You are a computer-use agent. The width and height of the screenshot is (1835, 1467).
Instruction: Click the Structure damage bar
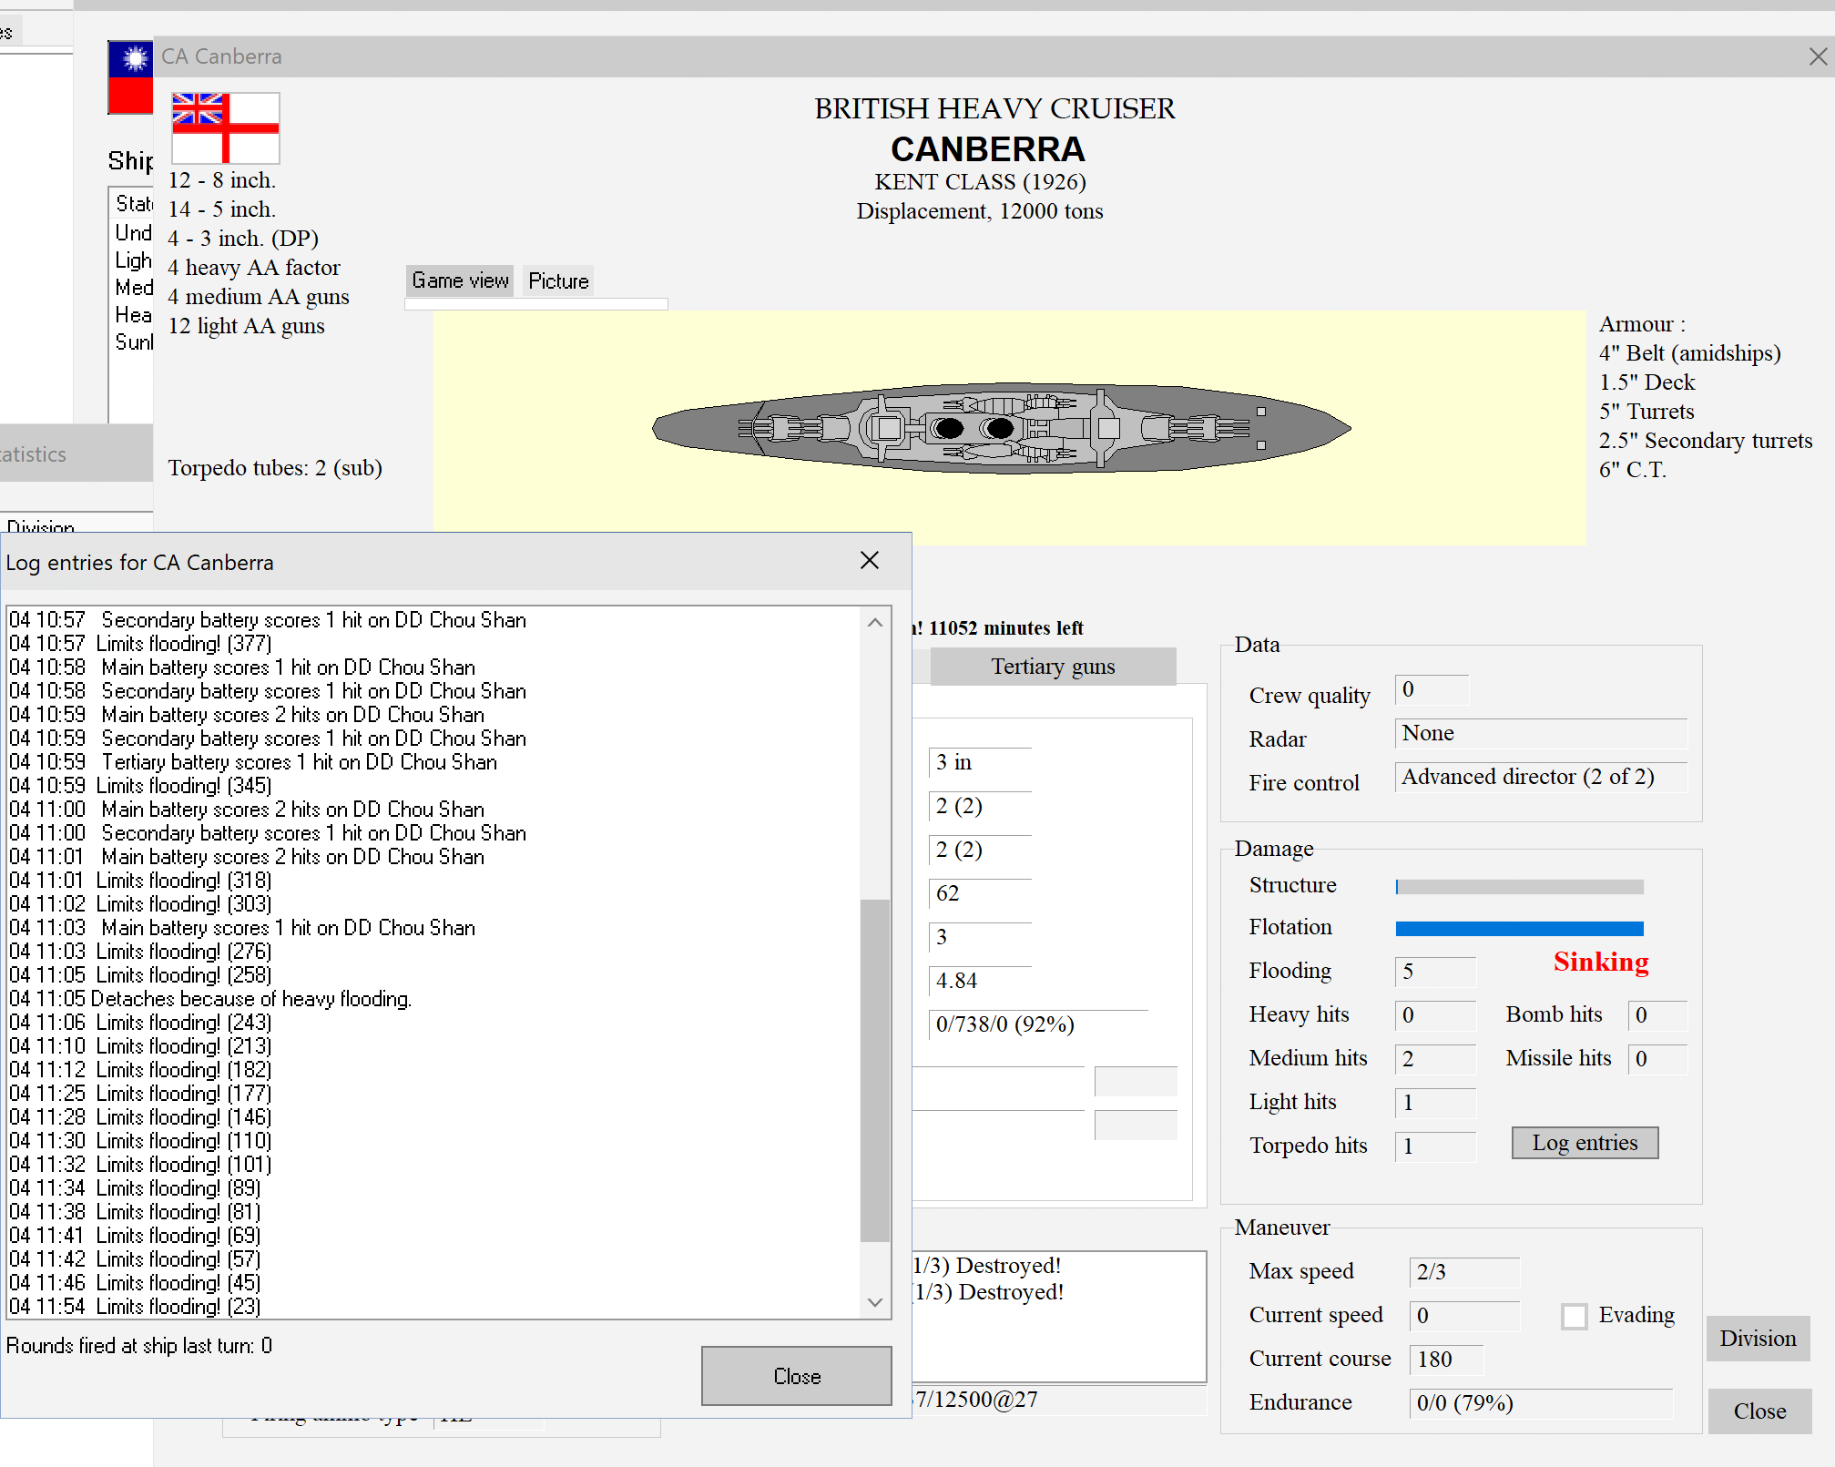[1519, 886]
